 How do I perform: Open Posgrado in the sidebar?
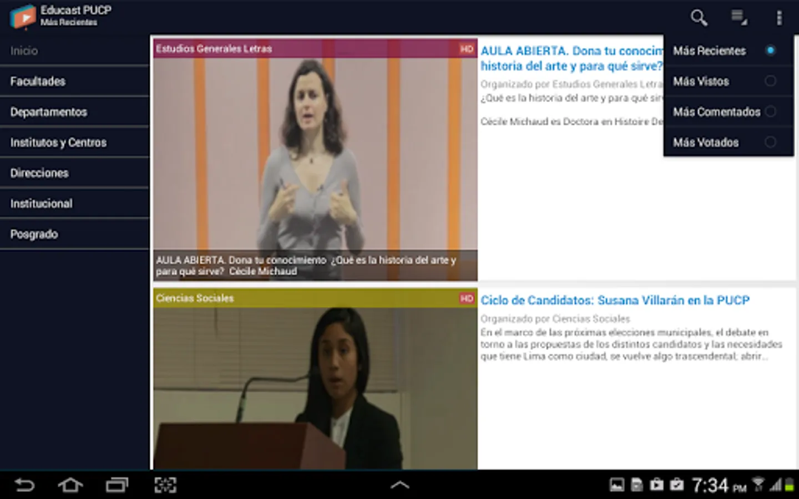75,233
